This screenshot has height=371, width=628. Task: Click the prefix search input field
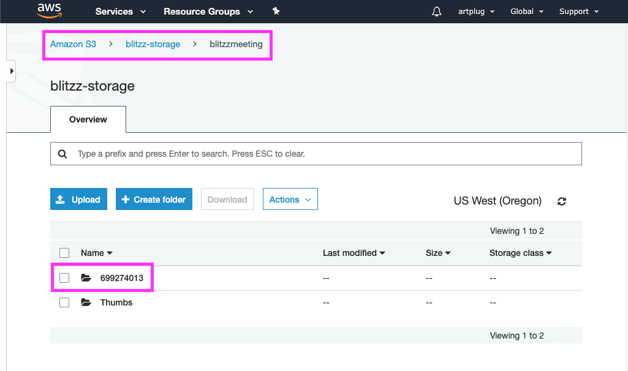pos(316,154)
